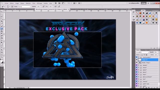This screenshot has height=90, width=160.
Task: Toggle Quick Mask mode
Action: (2, 65)
